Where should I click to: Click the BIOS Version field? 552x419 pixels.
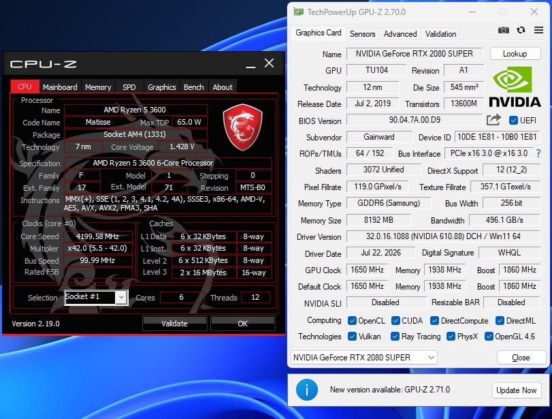(x=415, y=120)
